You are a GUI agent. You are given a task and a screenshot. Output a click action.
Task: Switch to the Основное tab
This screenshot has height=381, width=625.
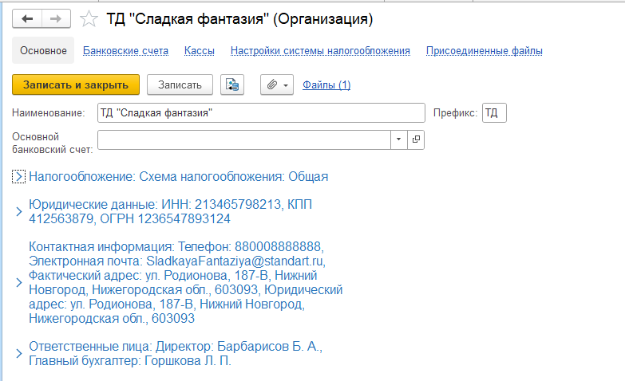[43, 50]
